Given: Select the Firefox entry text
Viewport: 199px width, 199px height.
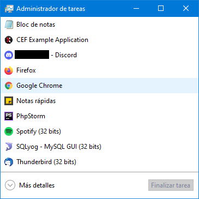Looking at the screenshot, I should [26, 70].
